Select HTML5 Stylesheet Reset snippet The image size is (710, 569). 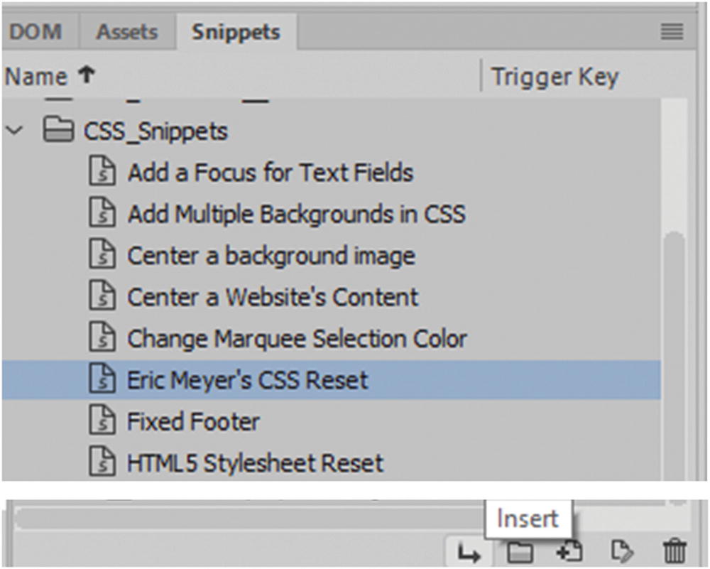click(x=255, y=463)
